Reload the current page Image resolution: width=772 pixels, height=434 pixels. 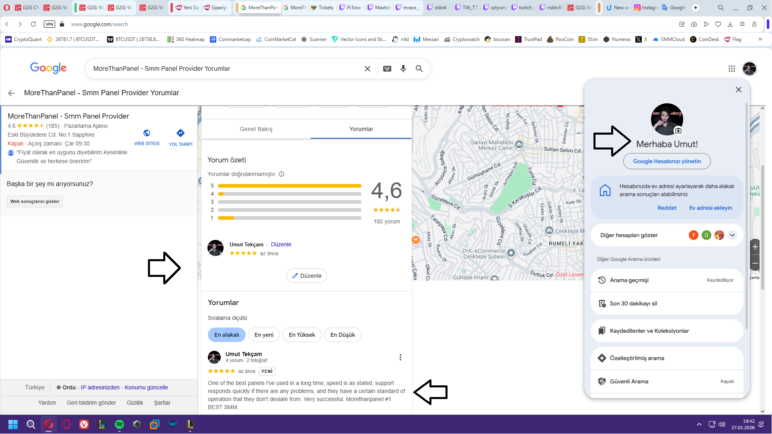pyautogui.click(x=33, y=24)
